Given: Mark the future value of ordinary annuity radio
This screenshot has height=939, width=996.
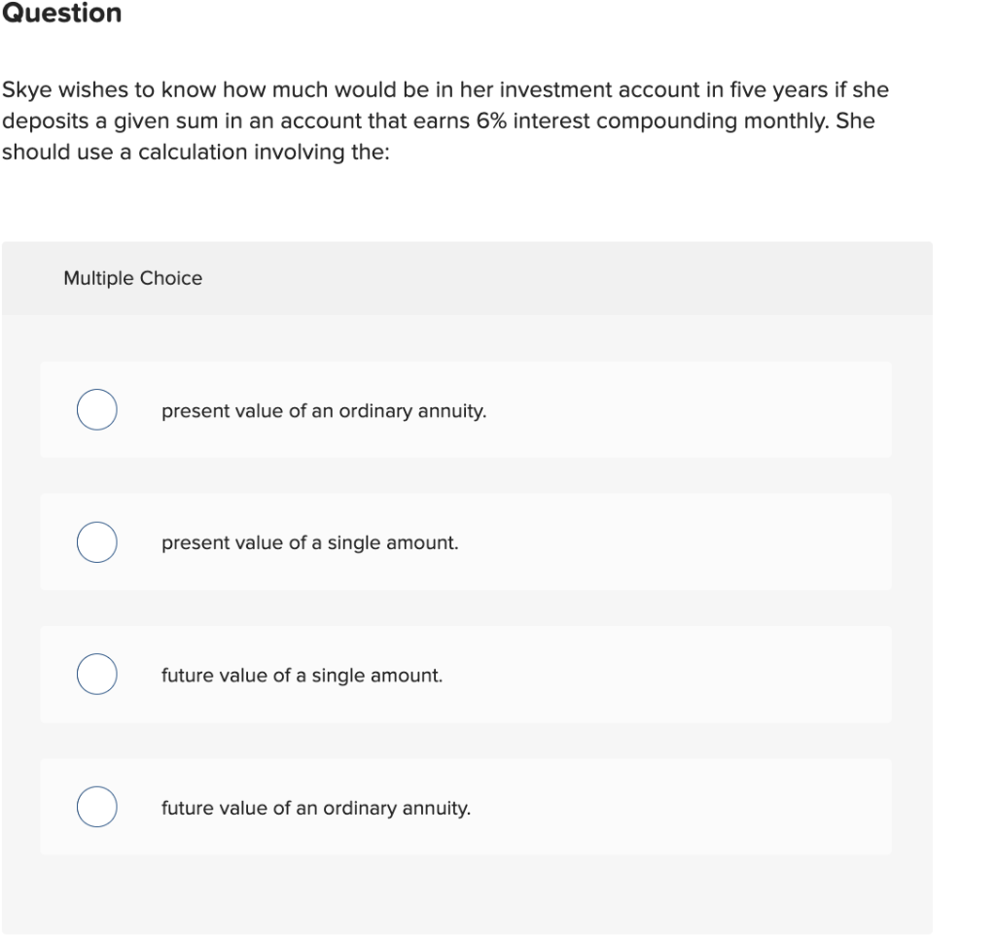Looking at the screenshot, I should coord(97,808).
